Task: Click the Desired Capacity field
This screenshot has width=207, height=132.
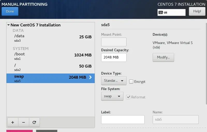Action: tap(114, 57)
